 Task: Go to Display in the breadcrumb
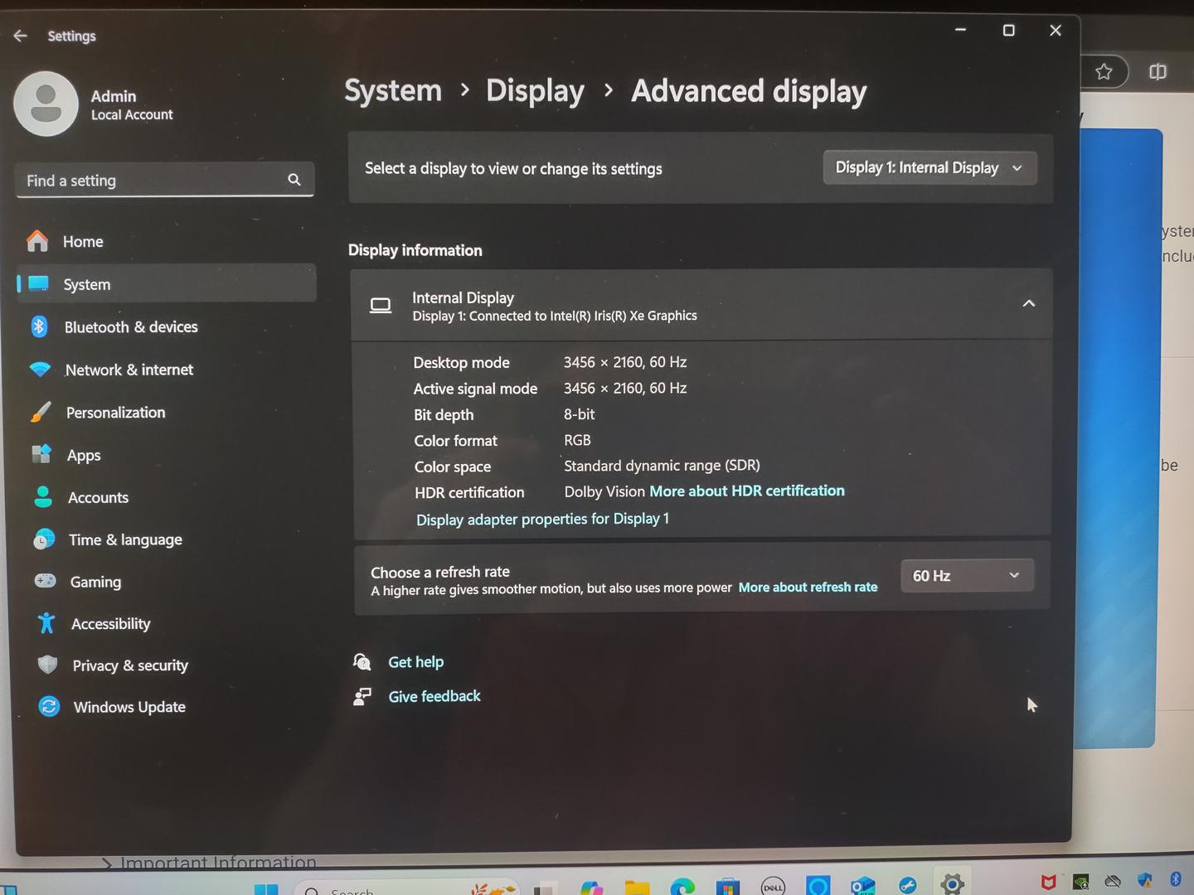[x=535, y=91]
